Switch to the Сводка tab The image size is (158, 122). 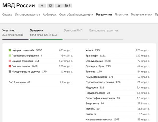7,15
